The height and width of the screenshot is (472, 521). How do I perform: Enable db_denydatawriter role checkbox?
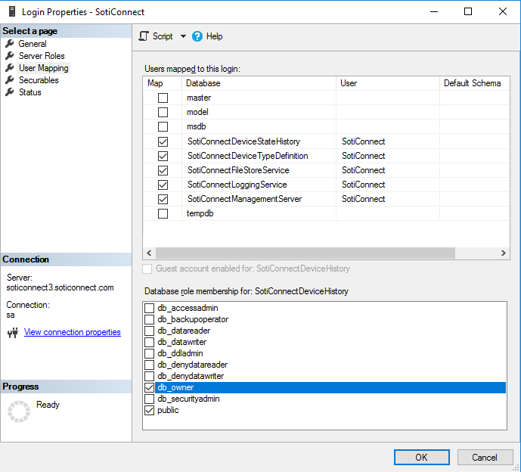(150, 376)
